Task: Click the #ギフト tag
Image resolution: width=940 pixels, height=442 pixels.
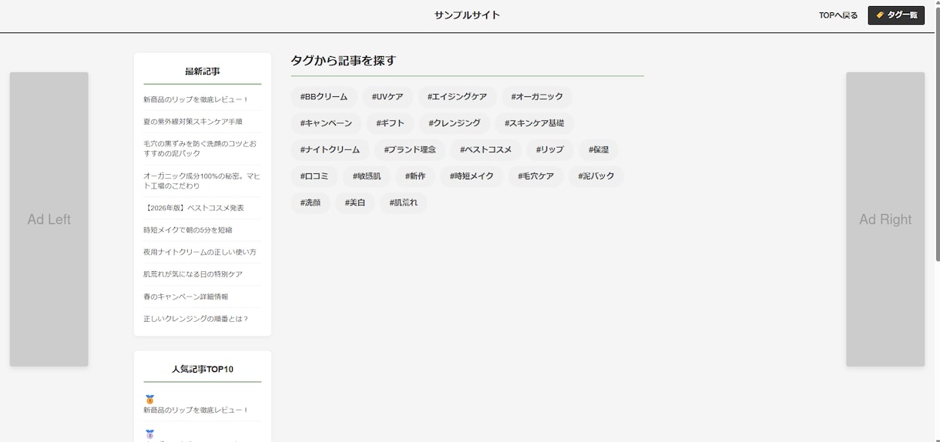Action: (x=390, y=123)
